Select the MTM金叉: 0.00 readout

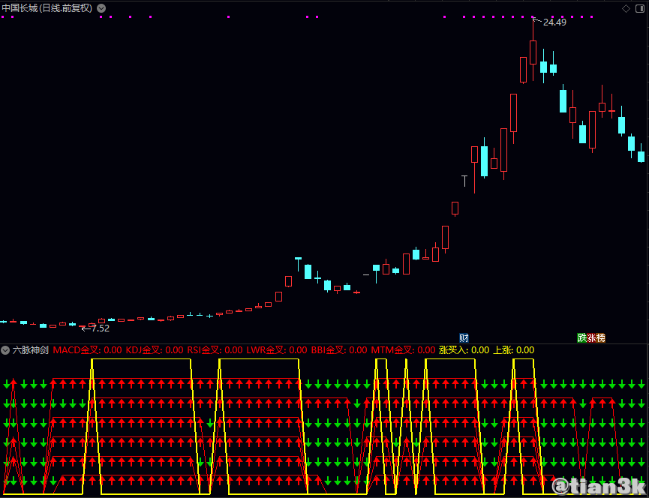point(403,350)
